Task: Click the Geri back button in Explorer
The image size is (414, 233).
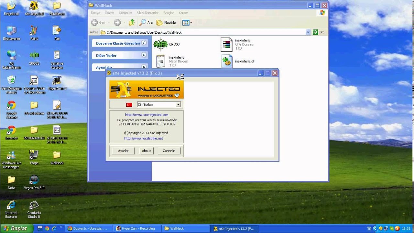Action: (x=98, y=22)
